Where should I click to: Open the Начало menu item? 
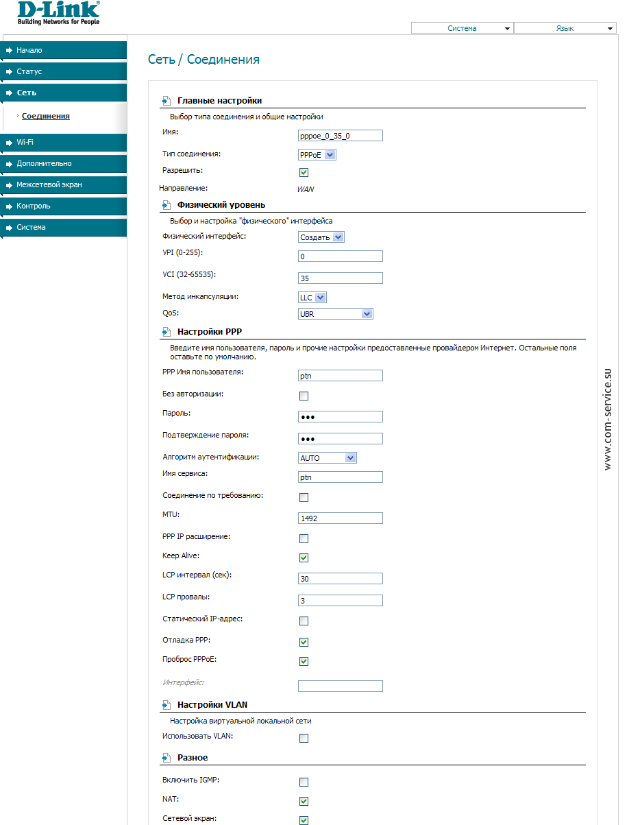(64, 51)
